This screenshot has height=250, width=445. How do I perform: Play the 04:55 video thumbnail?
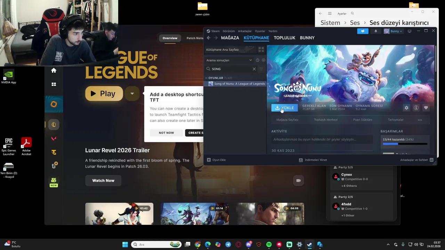(270, 214)
